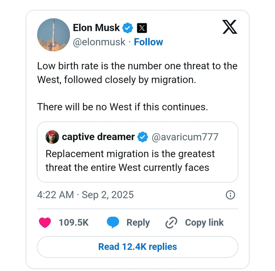Click the X logo in top right

coord(230,27)
